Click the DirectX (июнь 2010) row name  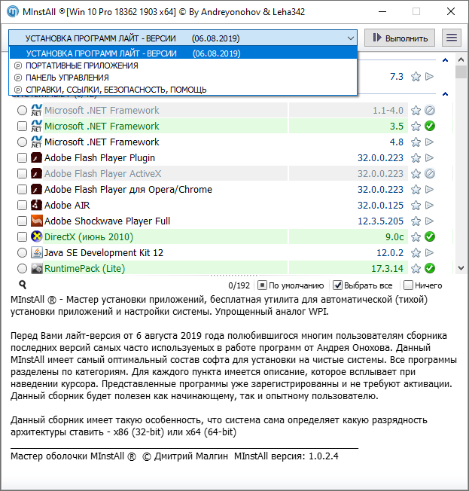(89, 237)
